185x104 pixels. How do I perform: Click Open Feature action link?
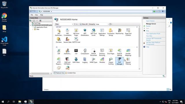coord(150,21)
